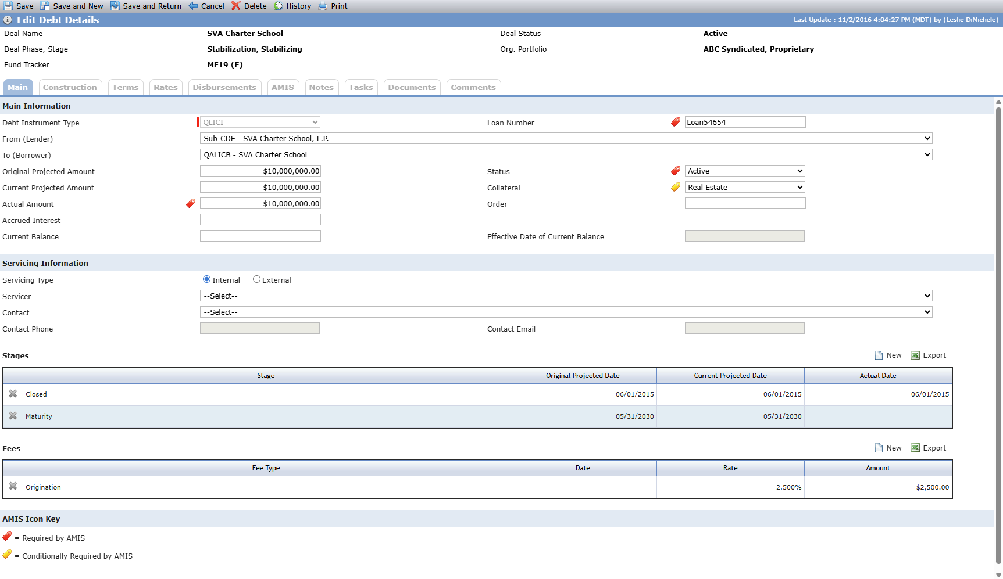Open the Notes tab
Screen dimensions: 1003x579
click(322, 88)
